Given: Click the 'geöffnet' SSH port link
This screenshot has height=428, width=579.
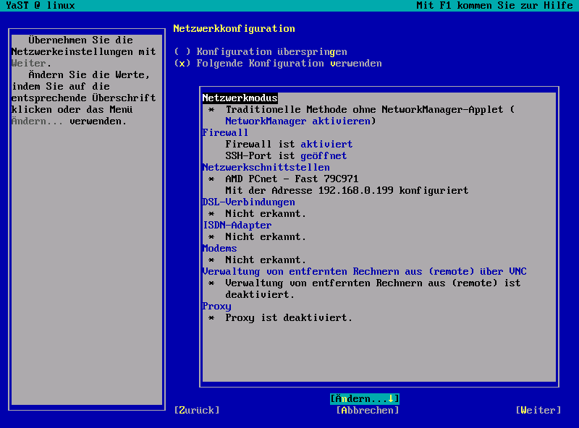Looking at the screenshot, I should tap(324, 155).
